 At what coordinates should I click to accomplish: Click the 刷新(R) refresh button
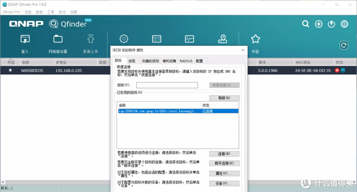(224, 98)
